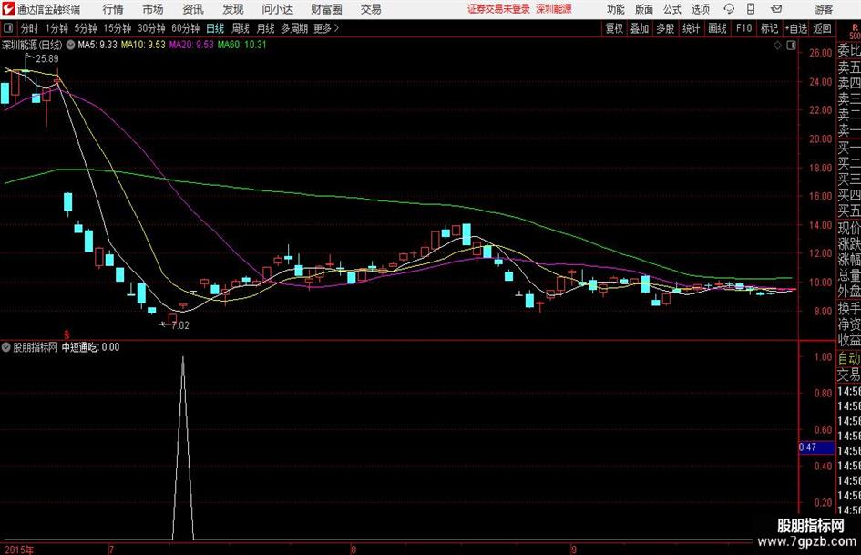Click the customer service headset icon
The image size is (861, 555).
coord(729,9)
